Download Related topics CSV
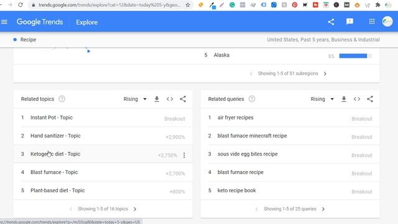The height and width of the screenshot is (224, 398). 157,99
